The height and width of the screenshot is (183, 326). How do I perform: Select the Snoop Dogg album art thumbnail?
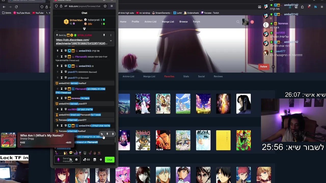click(8, 140)
